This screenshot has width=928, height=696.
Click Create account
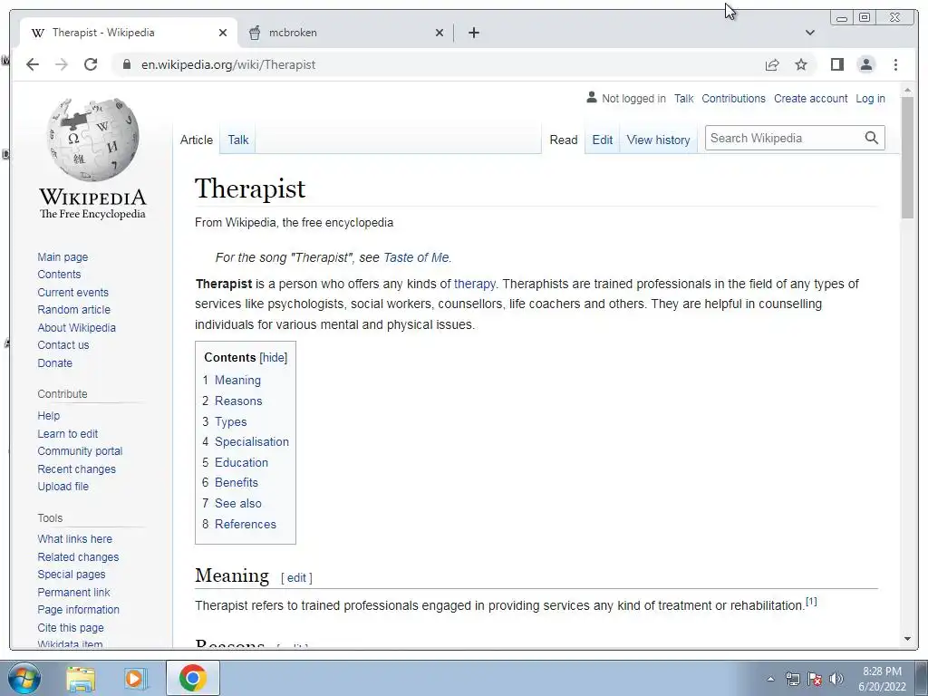810,98
